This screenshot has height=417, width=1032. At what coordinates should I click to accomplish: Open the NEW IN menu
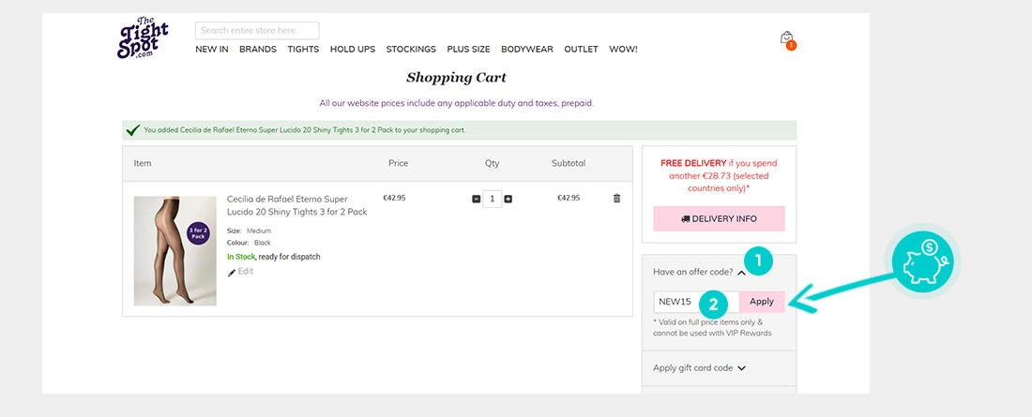coord(212,50)
